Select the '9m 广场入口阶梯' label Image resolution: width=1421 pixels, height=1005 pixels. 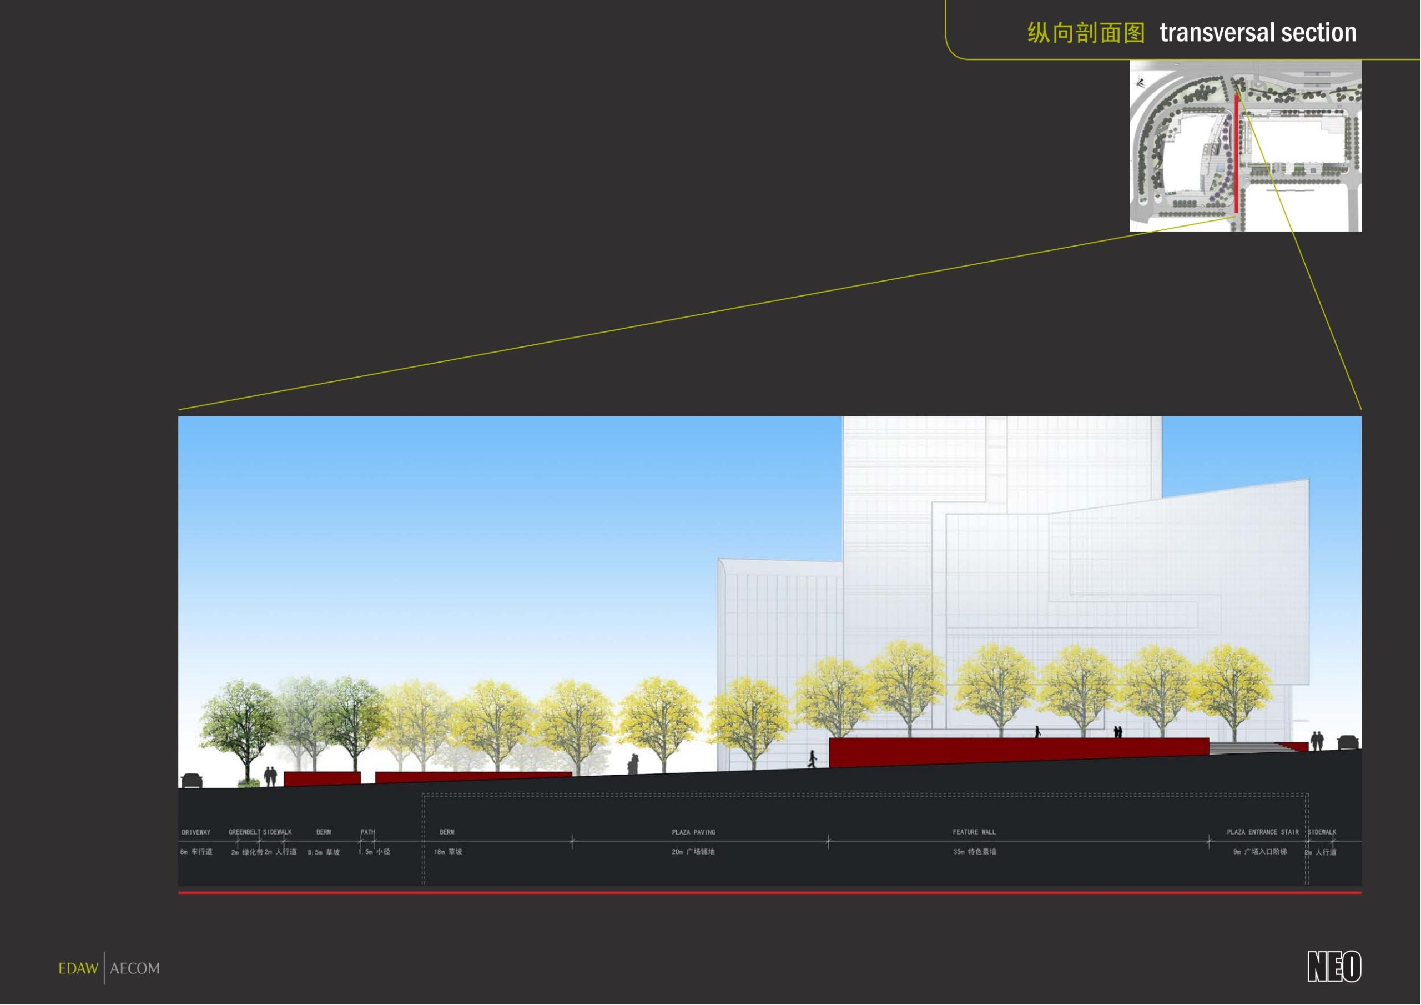1260,852
